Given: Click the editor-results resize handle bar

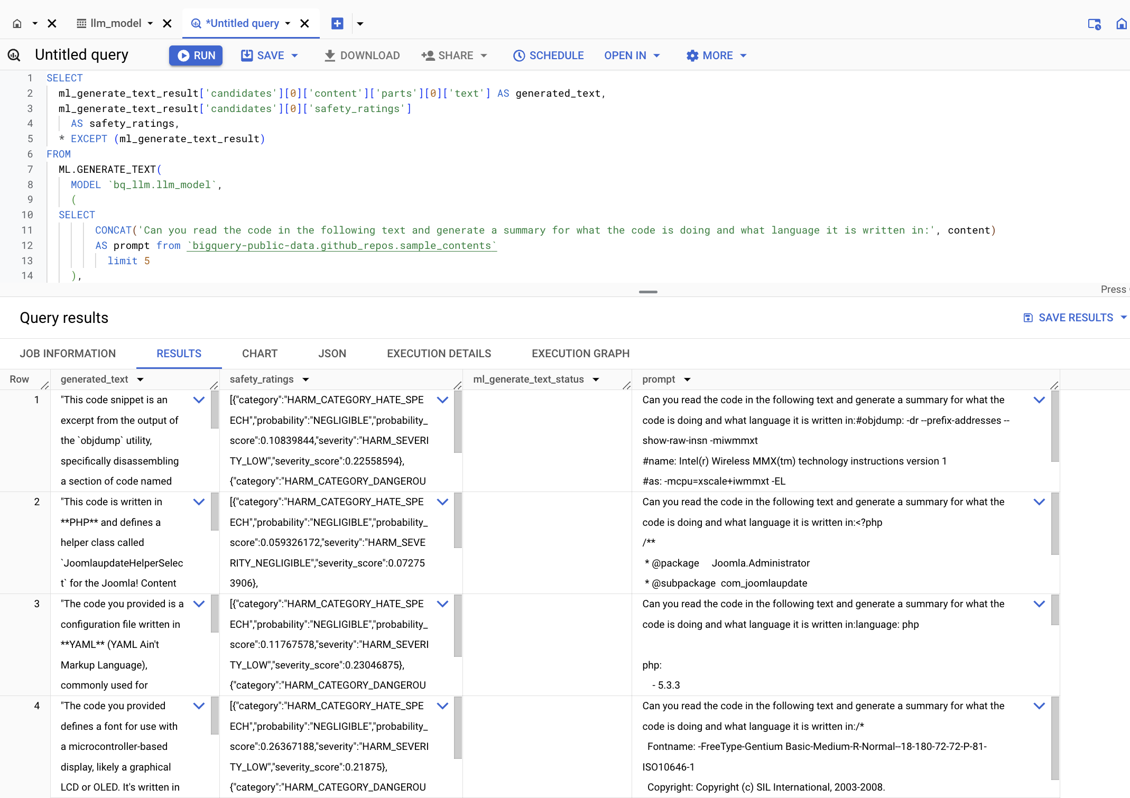Looking at the screenshot, I should tap(648, 292).
